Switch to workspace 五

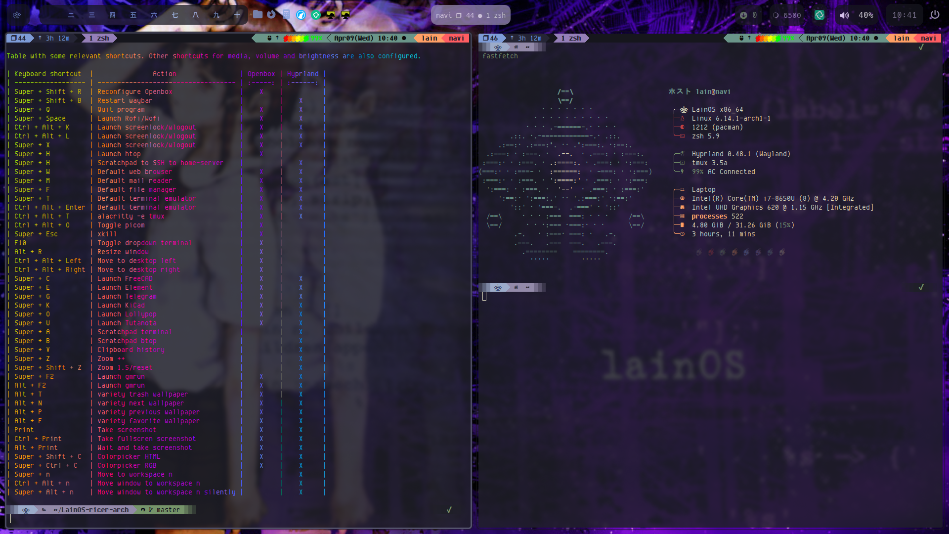point(133,15)
